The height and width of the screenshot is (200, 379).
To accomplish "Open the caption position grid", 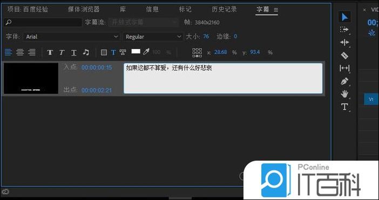I will coord(197,52).
